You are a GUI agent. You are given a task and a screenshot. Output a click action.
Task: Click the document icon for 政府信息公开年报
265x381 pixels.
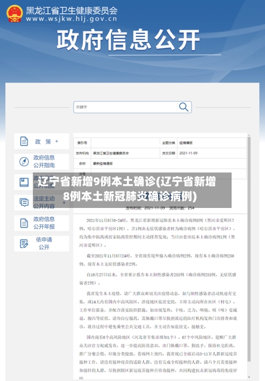click(x=24, y=223)
